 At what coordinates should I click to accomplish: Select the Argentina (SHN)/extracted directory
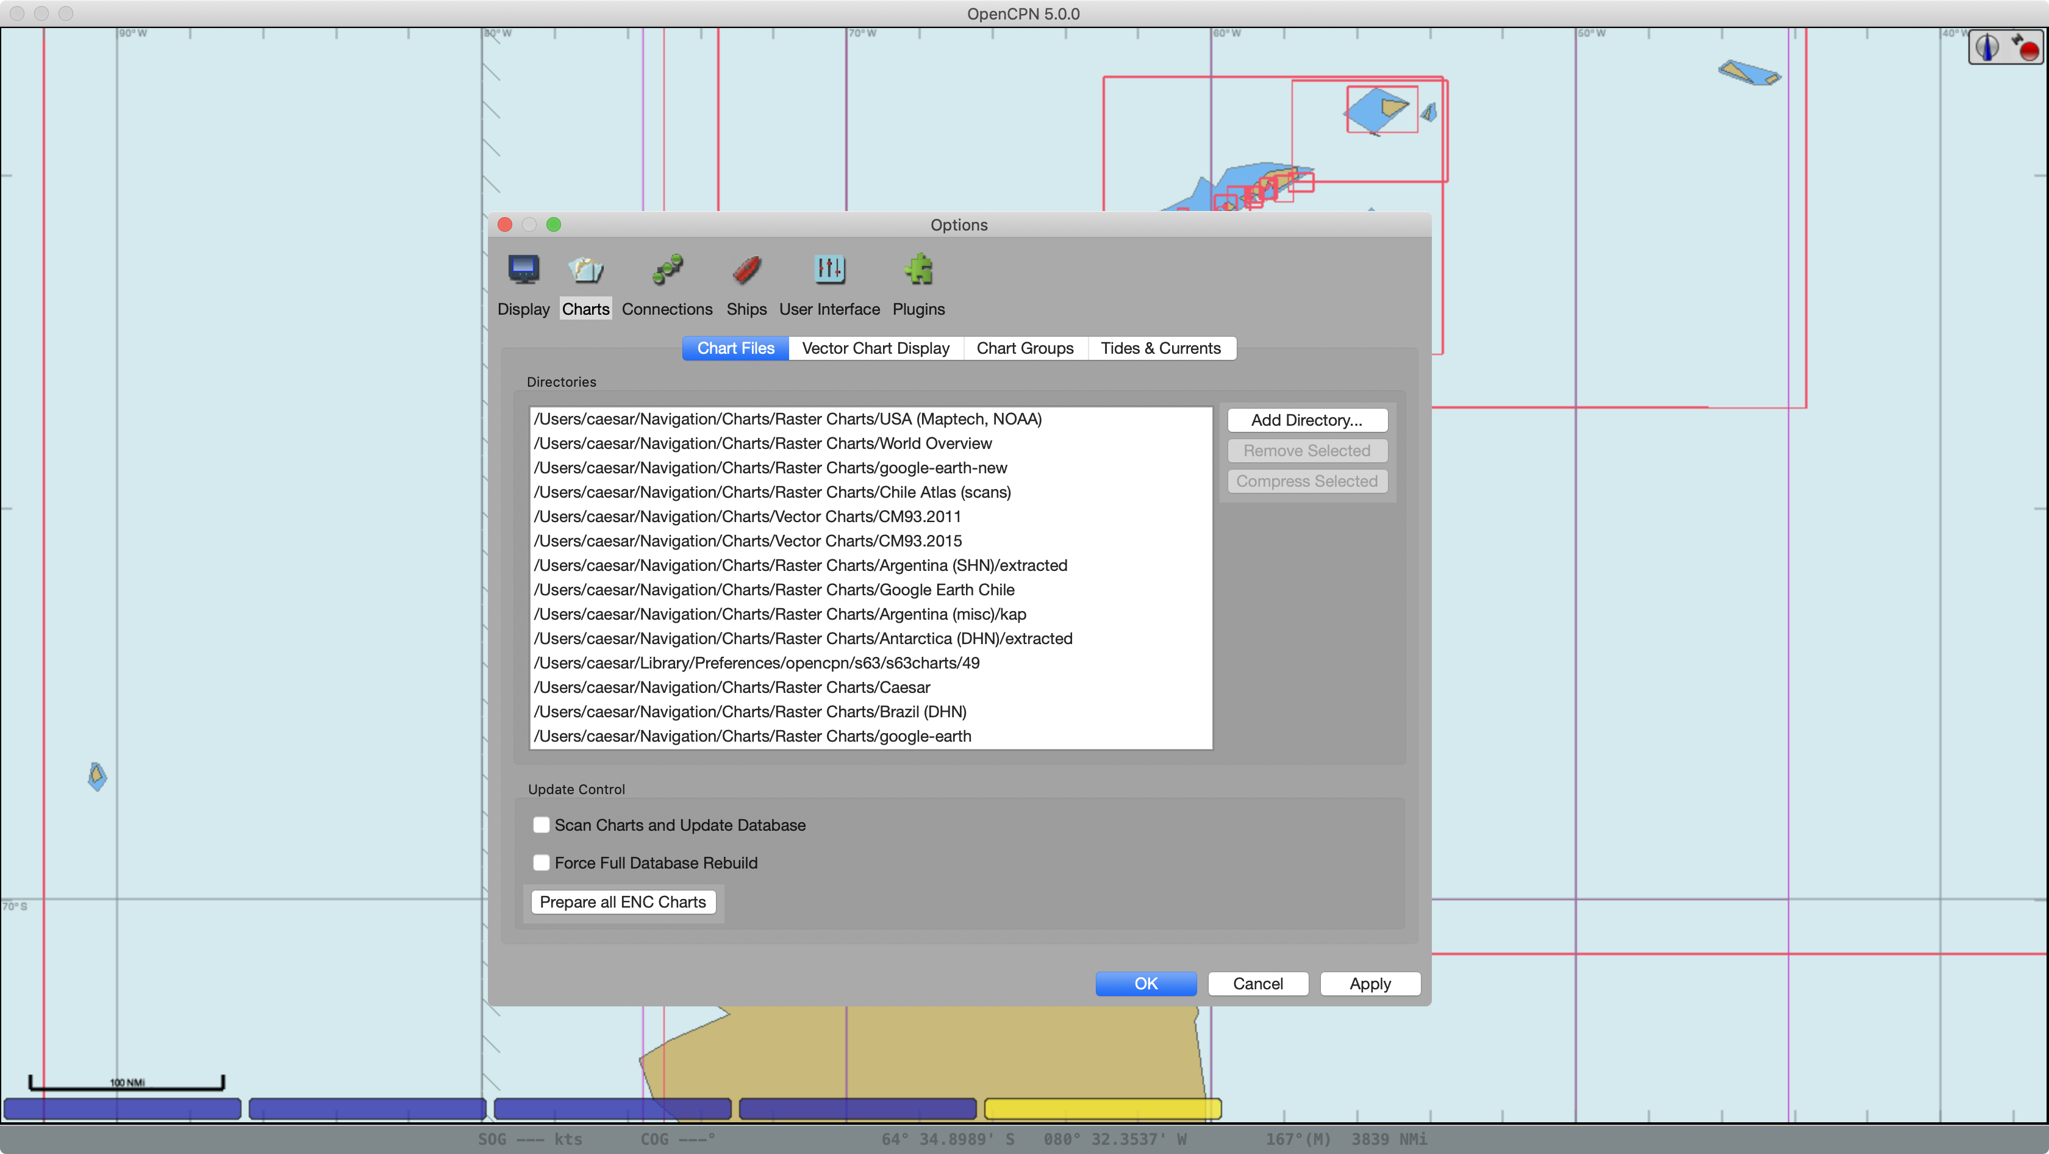[x=871, y=565]
